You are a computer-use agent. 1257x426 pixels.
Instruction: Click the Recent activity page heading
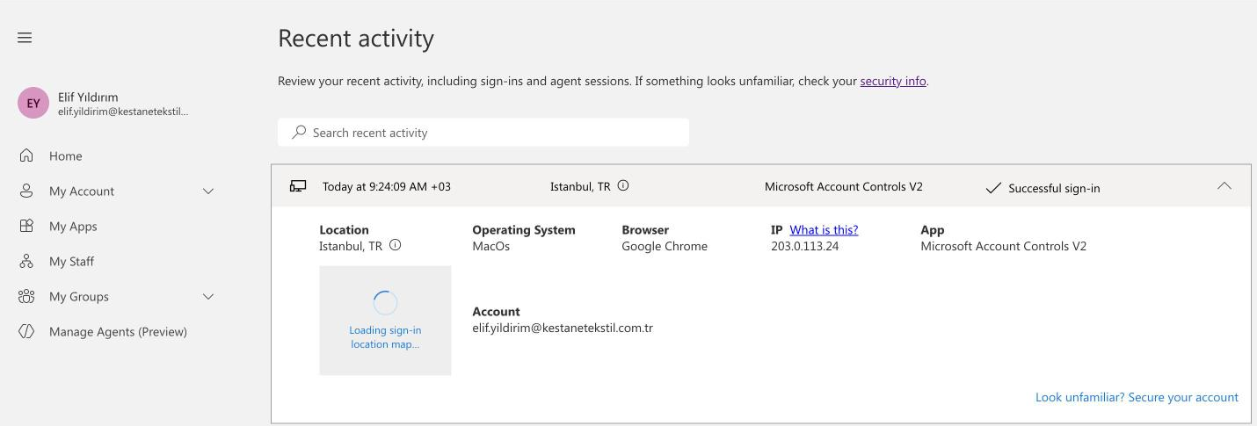(356, 39)
